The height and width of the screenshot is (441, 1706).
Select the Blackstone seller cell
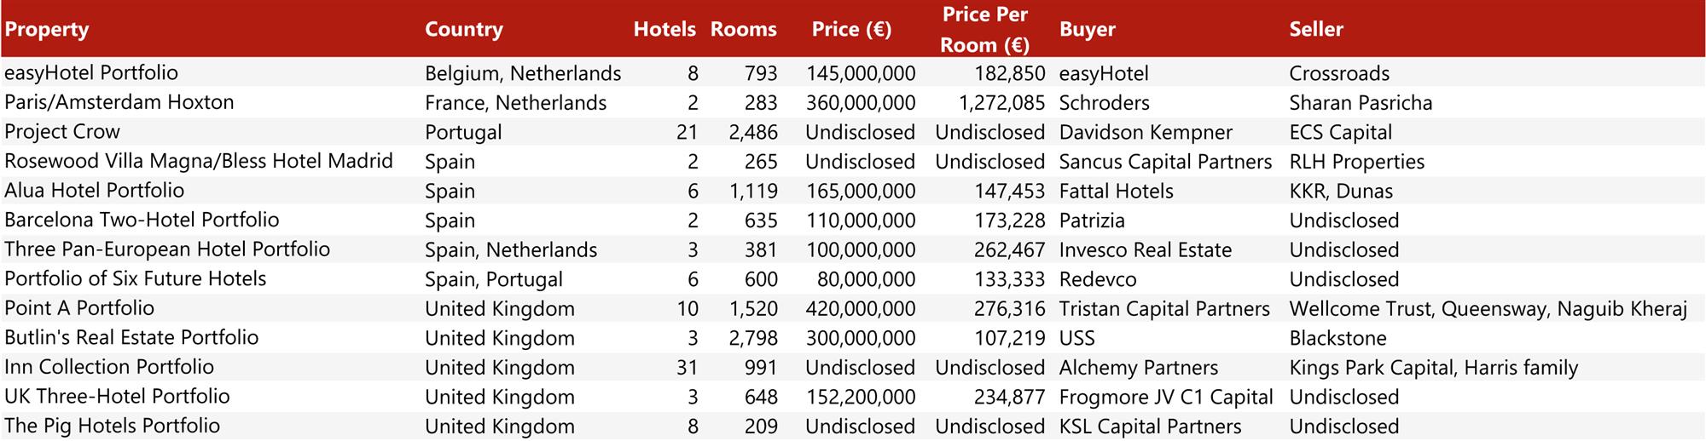point(1338,339)
